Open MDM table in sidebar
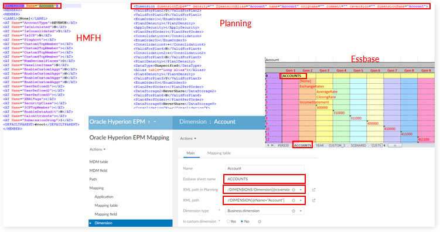440x232 pixels. coord(99,162)
